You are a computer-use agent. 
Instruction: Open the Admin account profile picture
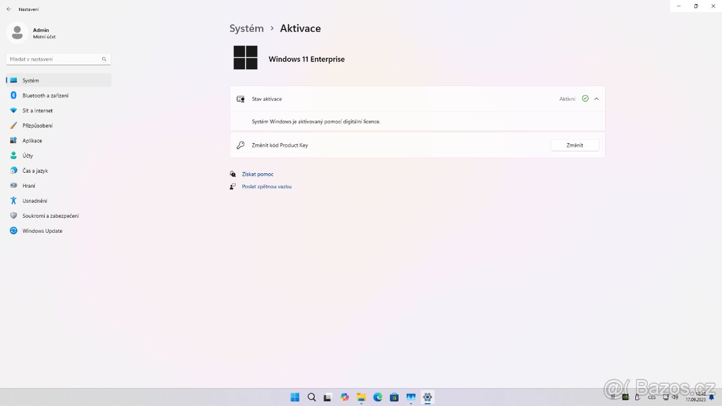(x=17, y=32)
